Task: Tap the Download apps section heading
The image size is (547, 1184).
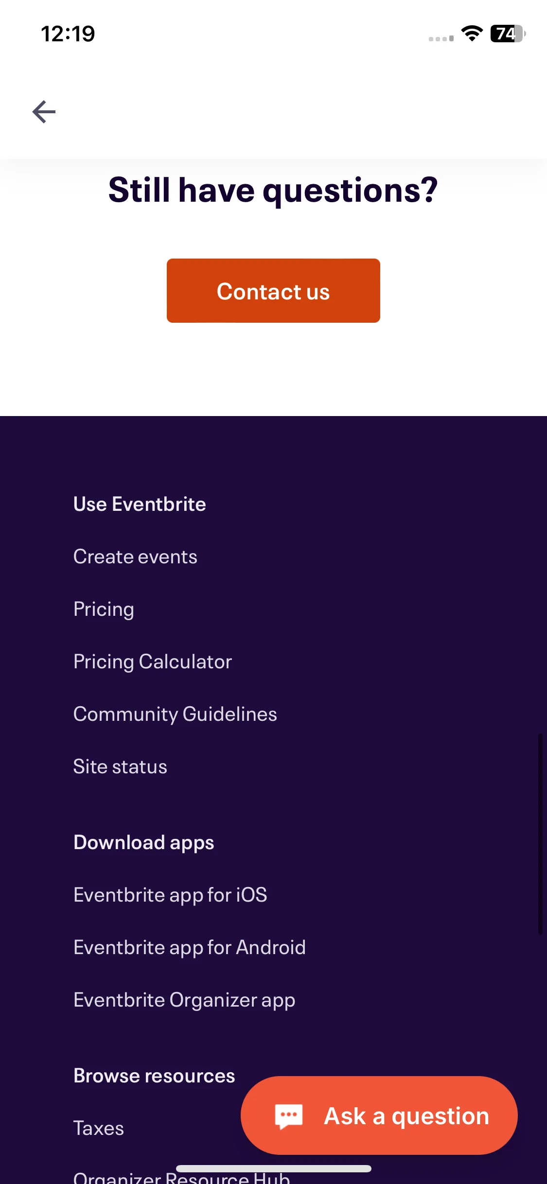Action: coord(144,842)
